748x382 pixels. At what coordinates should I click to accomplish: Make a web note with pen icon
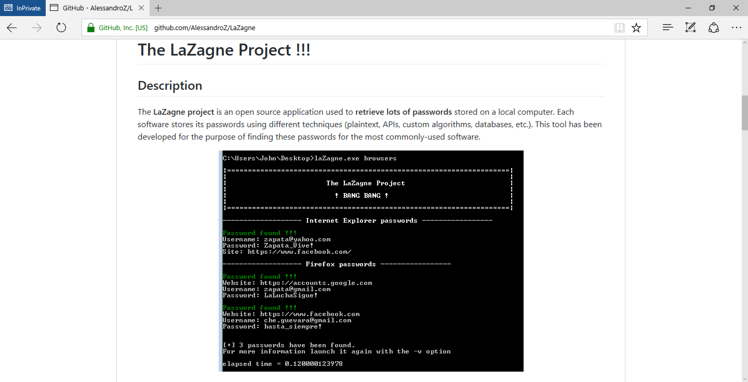coord(691,28)
